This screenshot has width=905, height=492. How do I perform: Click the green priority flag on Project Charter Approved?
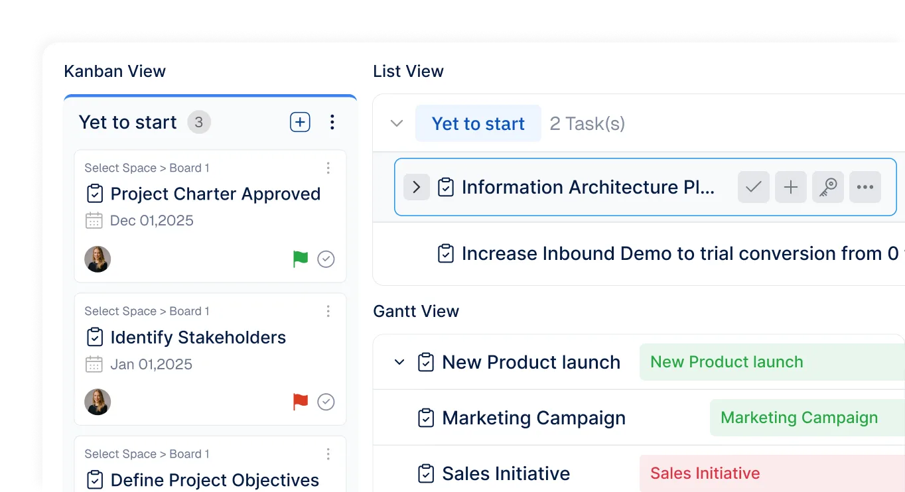[301, 259]
